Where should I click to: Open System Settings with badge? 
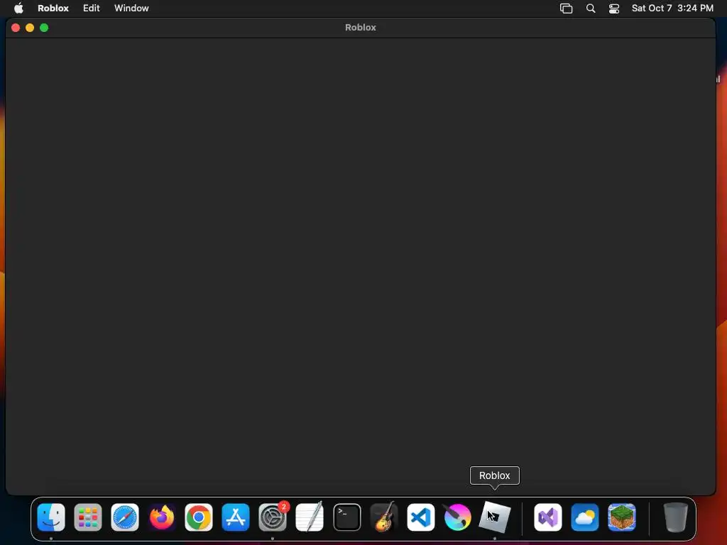[273, 517]
